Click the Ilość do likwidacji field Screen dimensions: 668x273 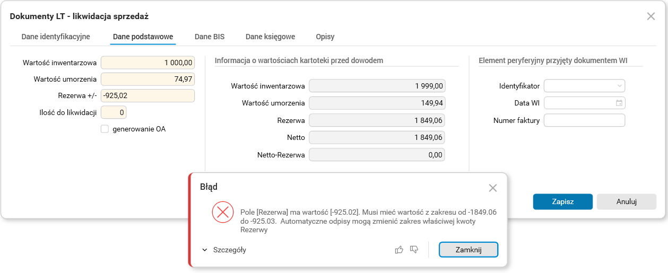point(114,112)
